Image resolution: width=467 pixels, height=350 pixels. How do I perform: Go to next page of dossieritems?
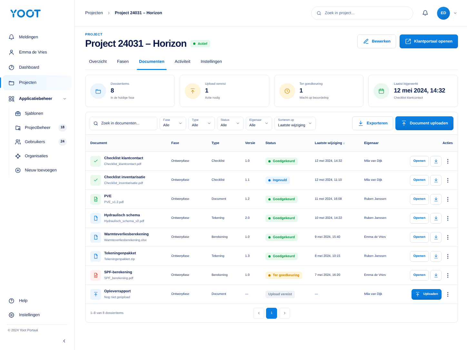(284, 313)
